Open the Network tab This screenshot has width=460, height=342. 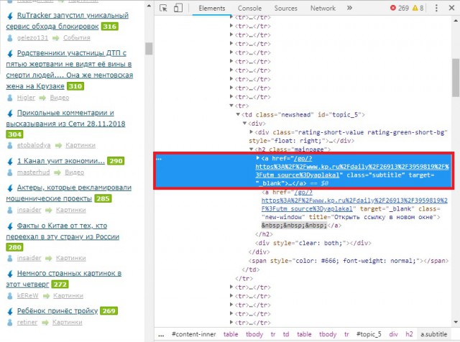point(323,8)
